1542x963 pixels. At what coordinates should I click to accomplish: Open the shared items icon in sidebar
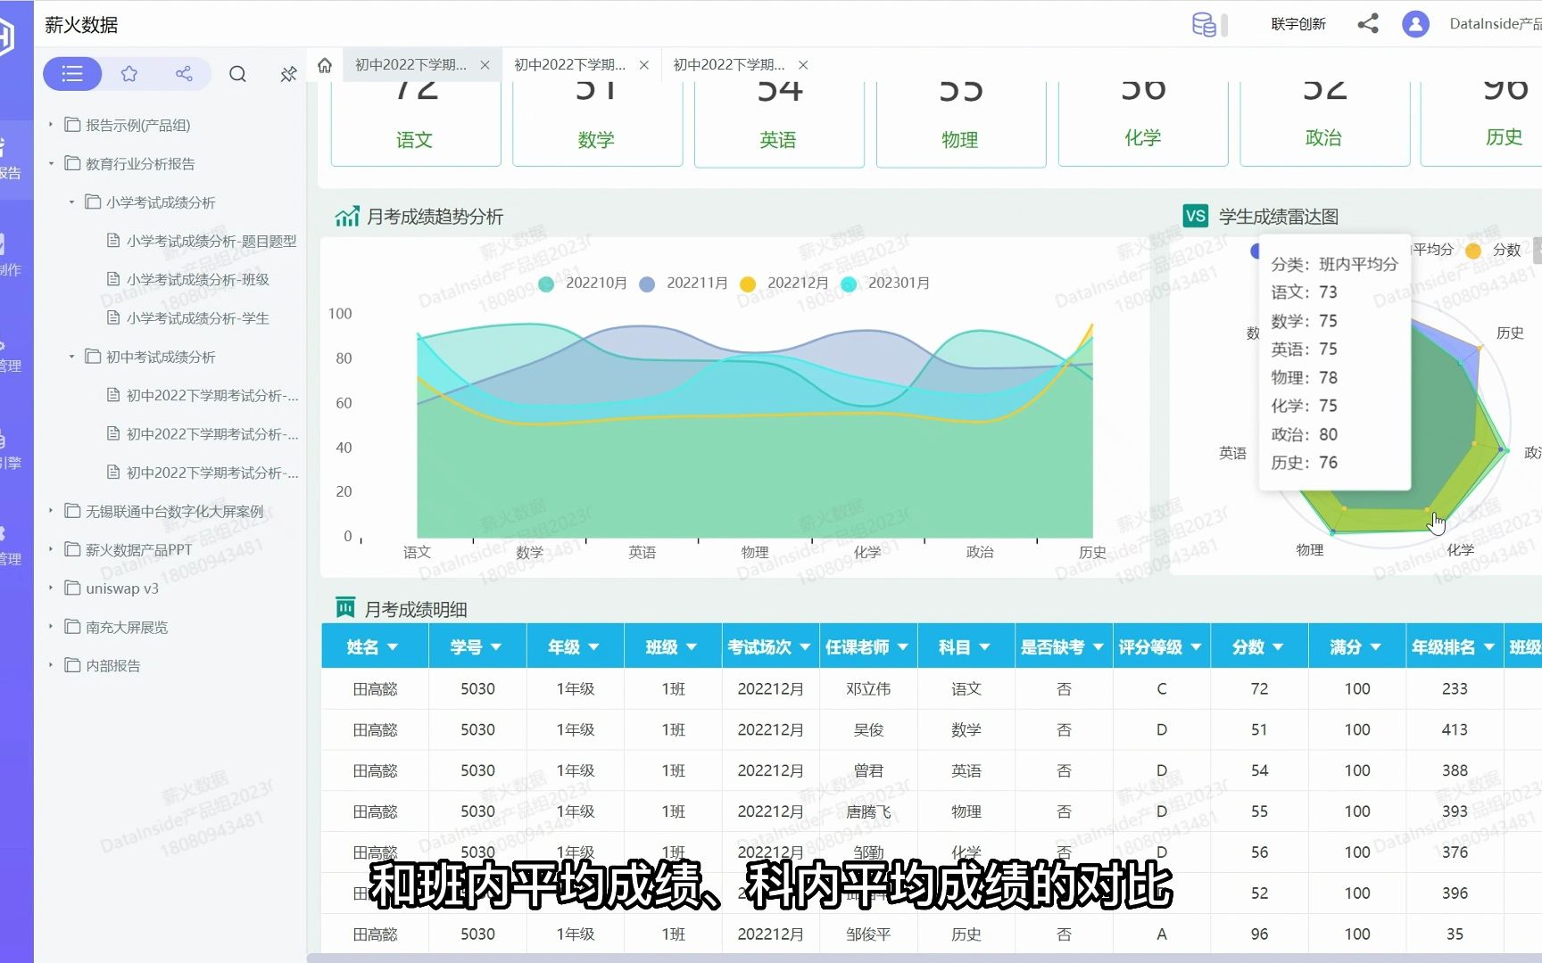coord(184,74)
